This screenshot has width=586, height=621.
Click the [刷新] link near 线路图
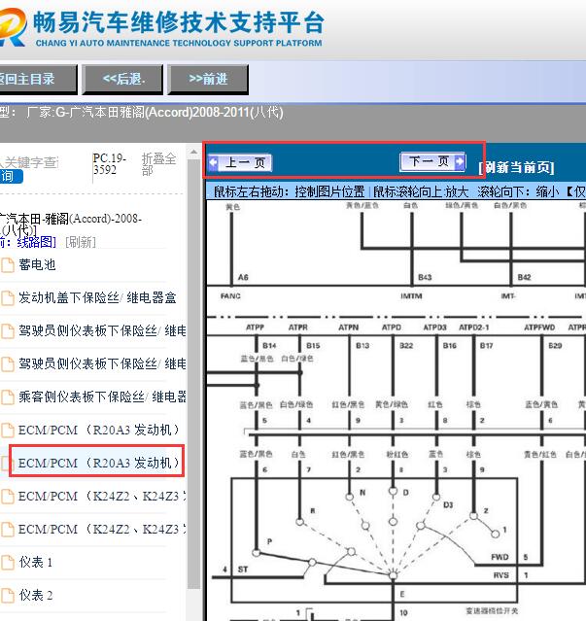tap(81, 242)
